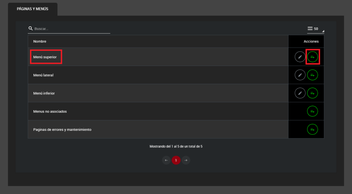This screenshot has width=352, height=194.
Task: Edit the Menú lateral entry
Action: point(300,75)
